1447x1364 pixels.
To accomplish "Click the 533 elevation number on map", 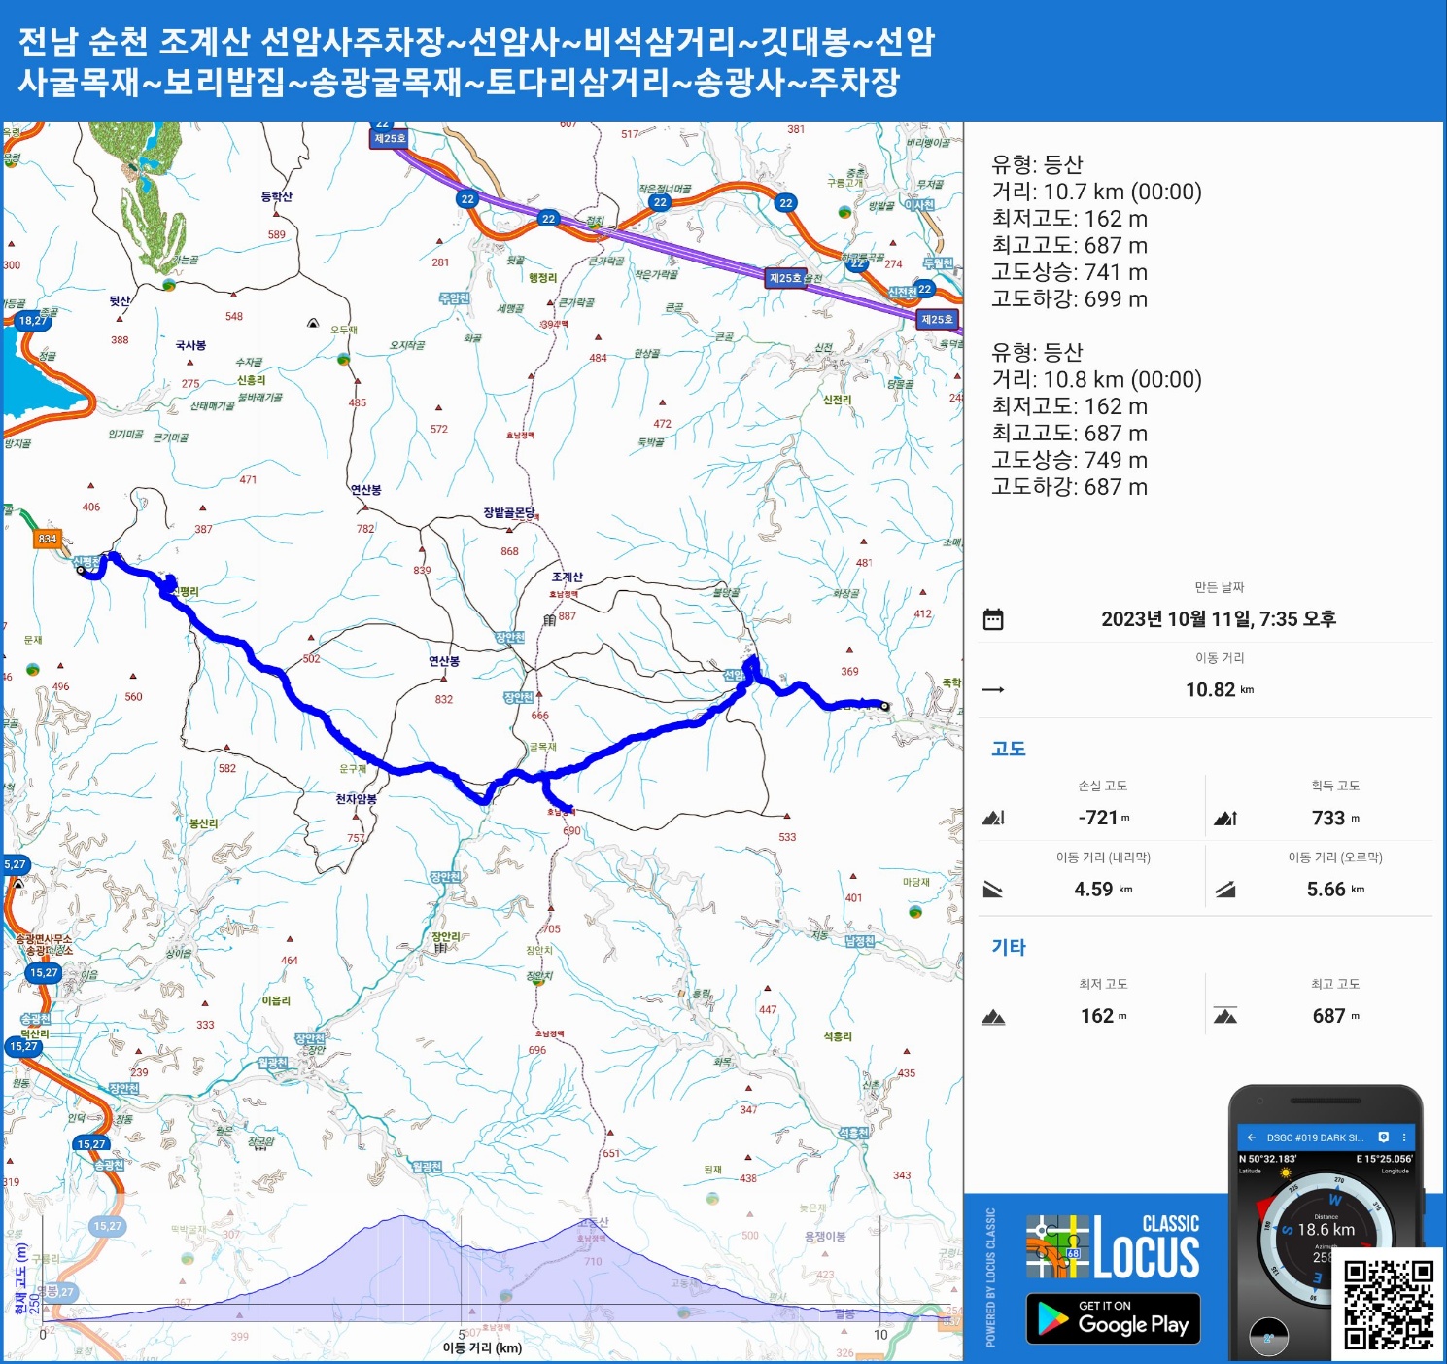I will pyautogui.click(x=787, y=837).
